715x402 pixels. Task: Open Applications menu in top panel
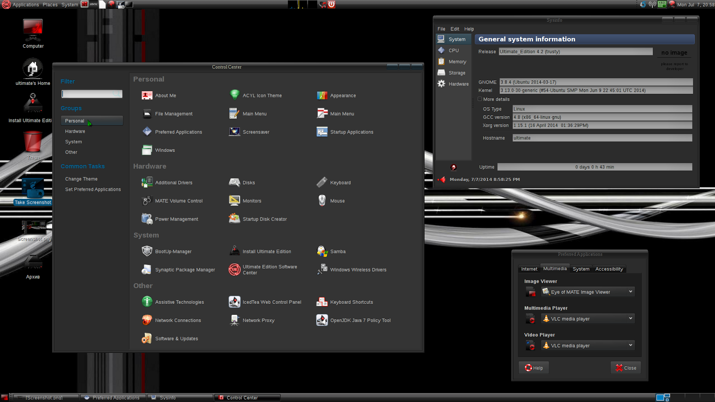tap(25, 4)
